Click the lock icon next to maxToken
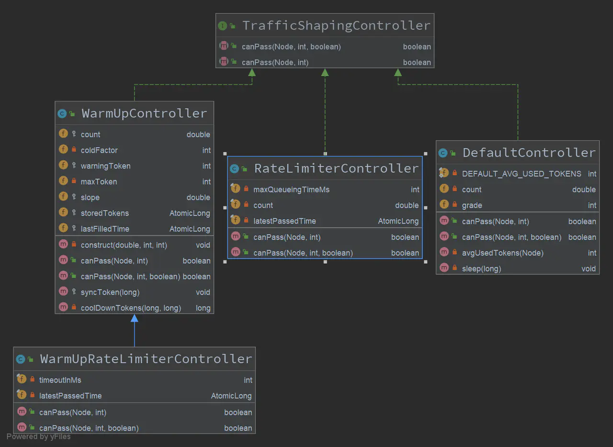 point(74,181)
